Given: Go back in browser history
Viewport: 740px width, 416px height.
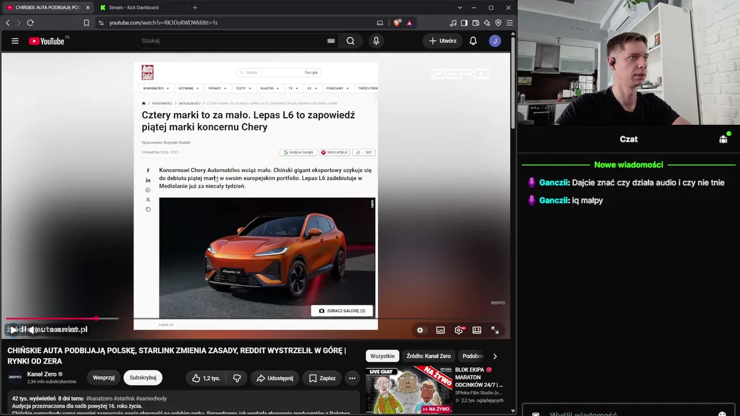Looking at the screenshot, I should (8, 23).
